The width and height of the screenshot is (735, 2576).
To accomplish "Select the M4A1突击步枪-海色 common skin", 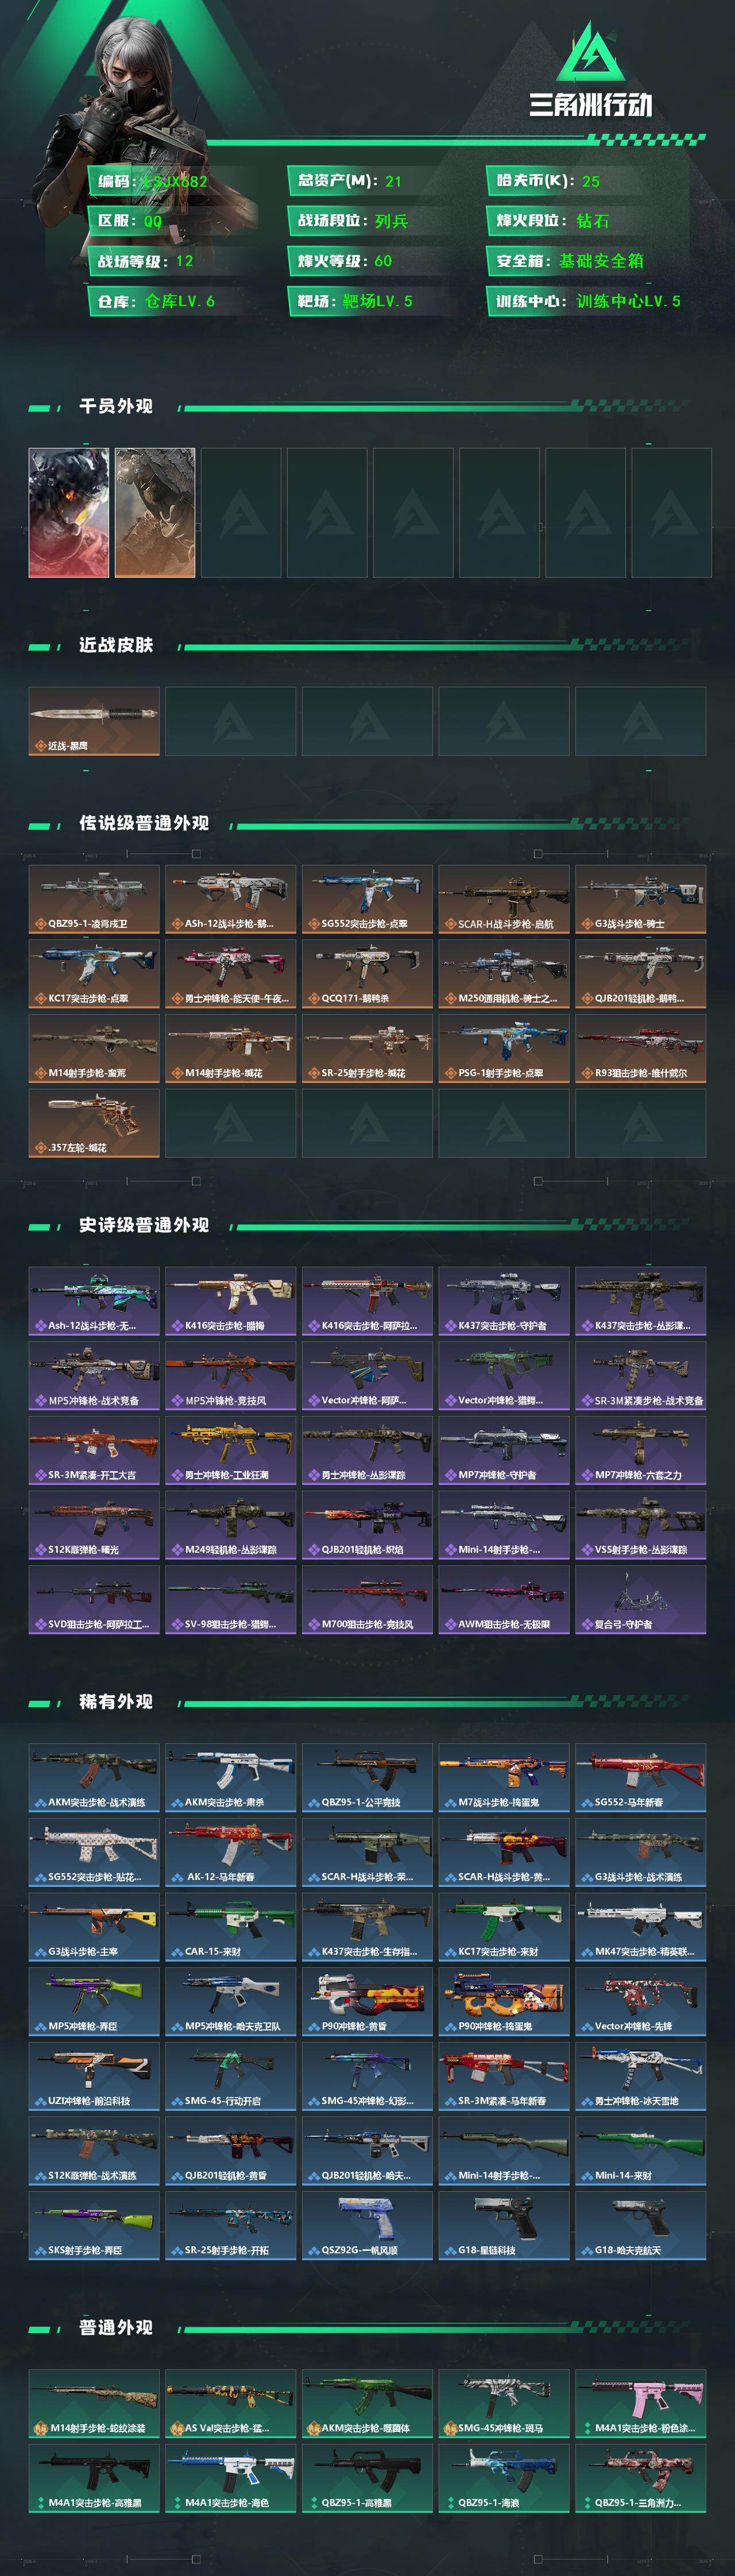I will tap(231, 2478).
